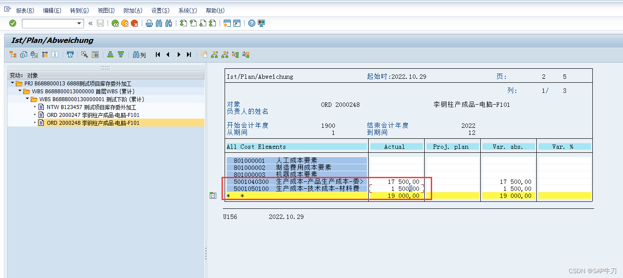Select tree item ORD 2000248
The height and width of the screenshot is (278, 623).
tap(93, 123)
